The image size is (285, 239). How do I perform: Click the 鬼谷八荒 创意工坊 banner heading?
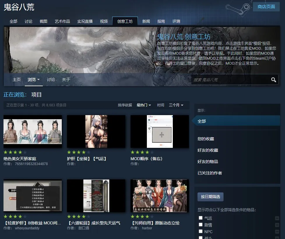184,37
